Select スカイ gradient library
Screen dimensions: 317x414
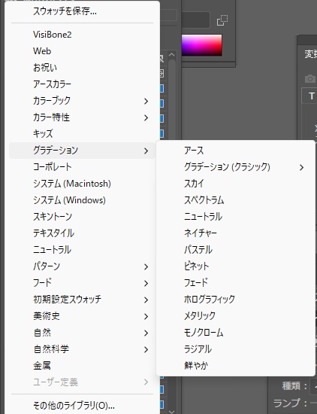point(236,184)
